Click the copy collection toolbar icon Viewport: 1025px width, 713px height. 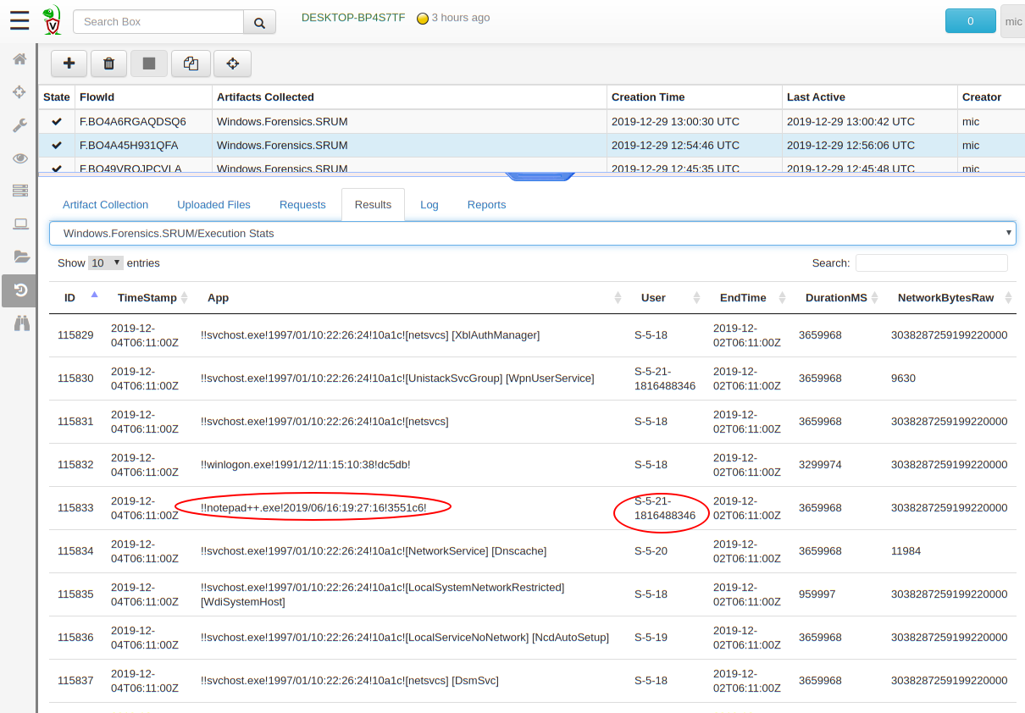[x=191, y=64]
